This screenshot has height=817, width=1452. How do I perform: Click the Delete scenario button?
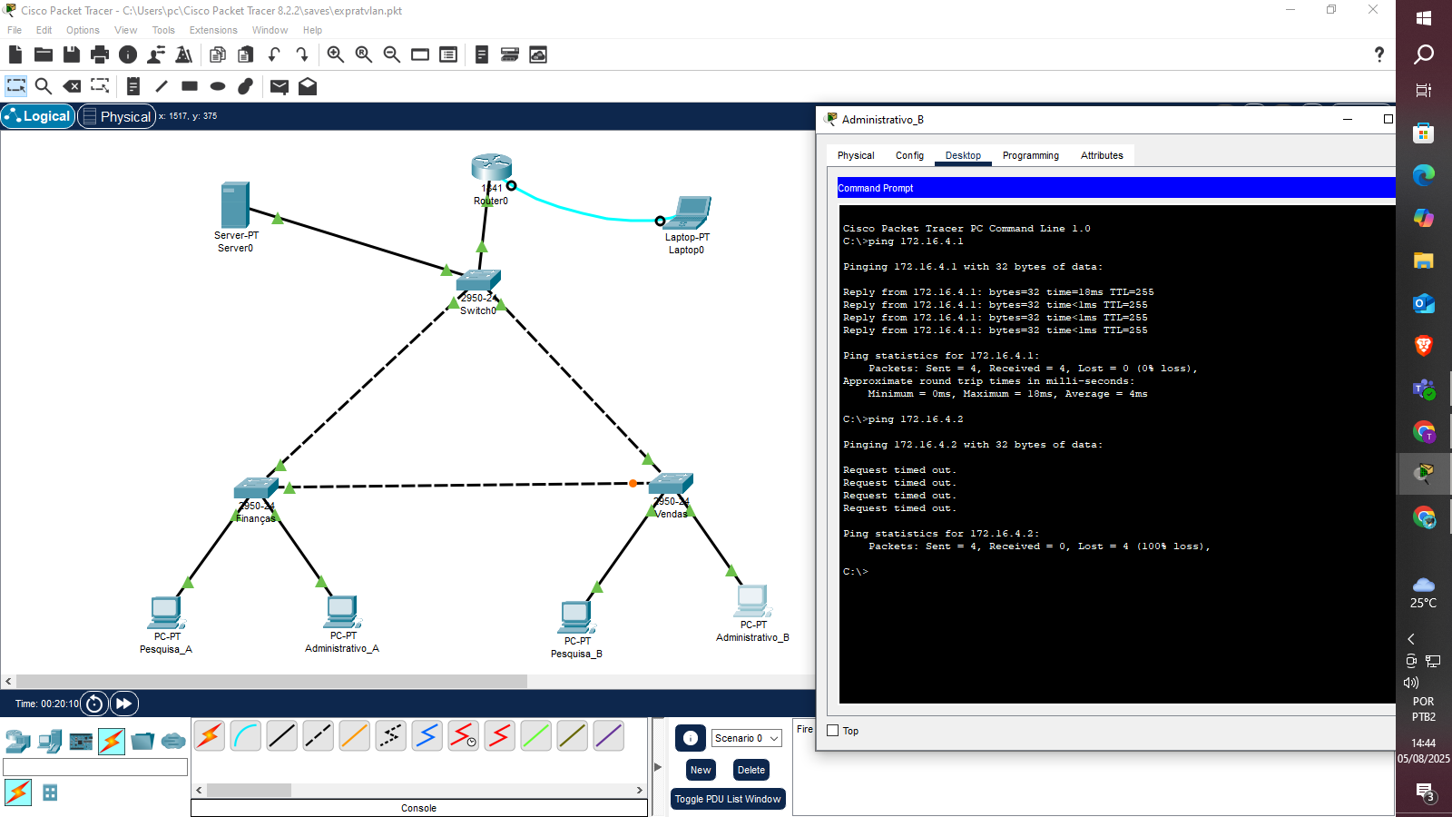[x=751, y=770]
